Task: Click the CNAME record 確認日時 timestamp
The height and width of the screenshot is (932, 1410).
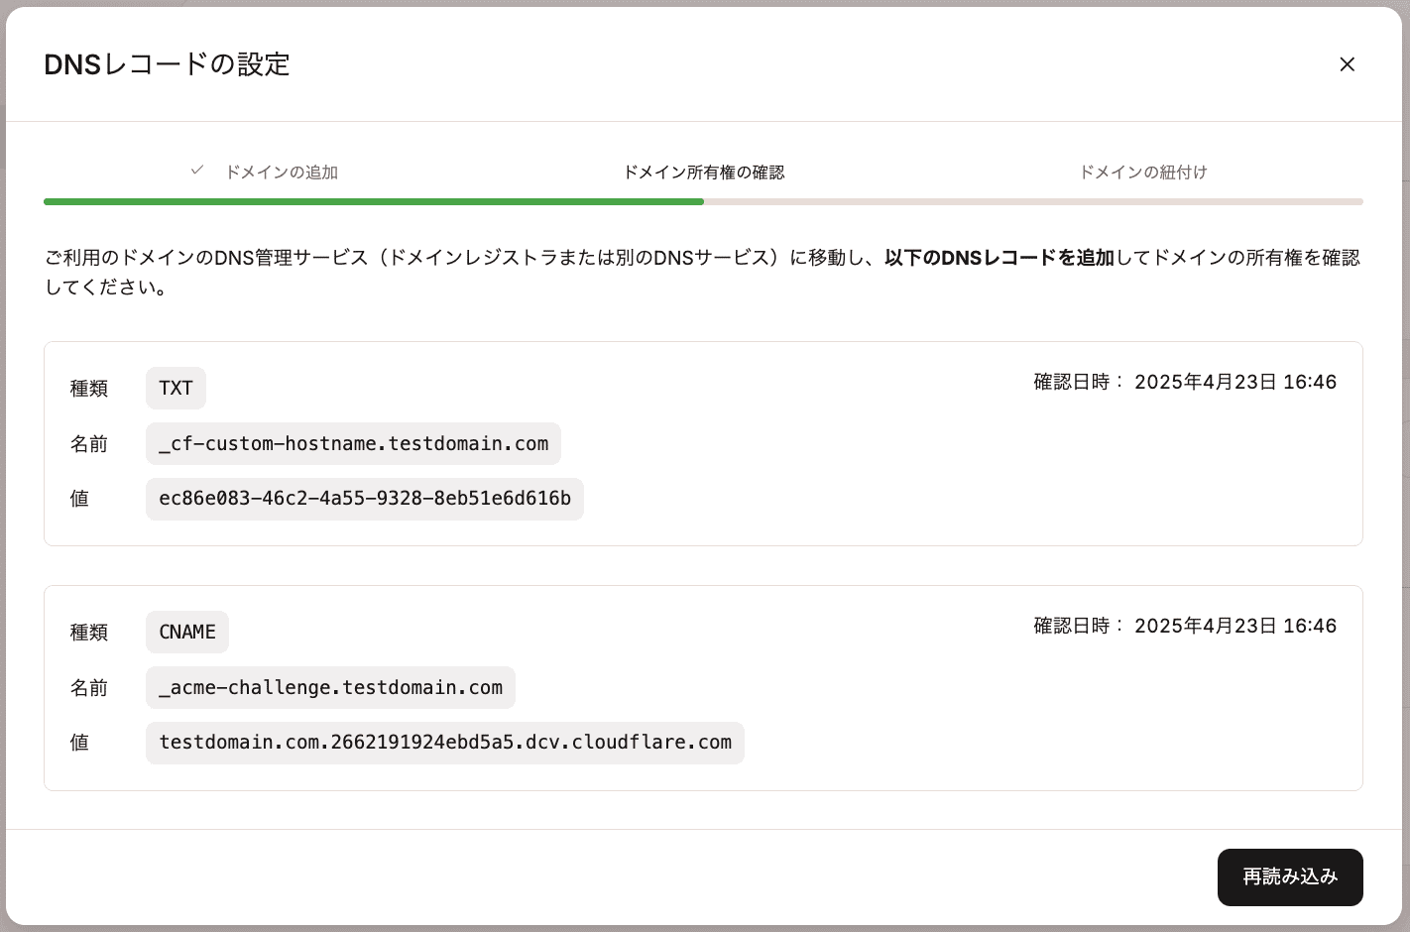Action: tap(1185, 626)
